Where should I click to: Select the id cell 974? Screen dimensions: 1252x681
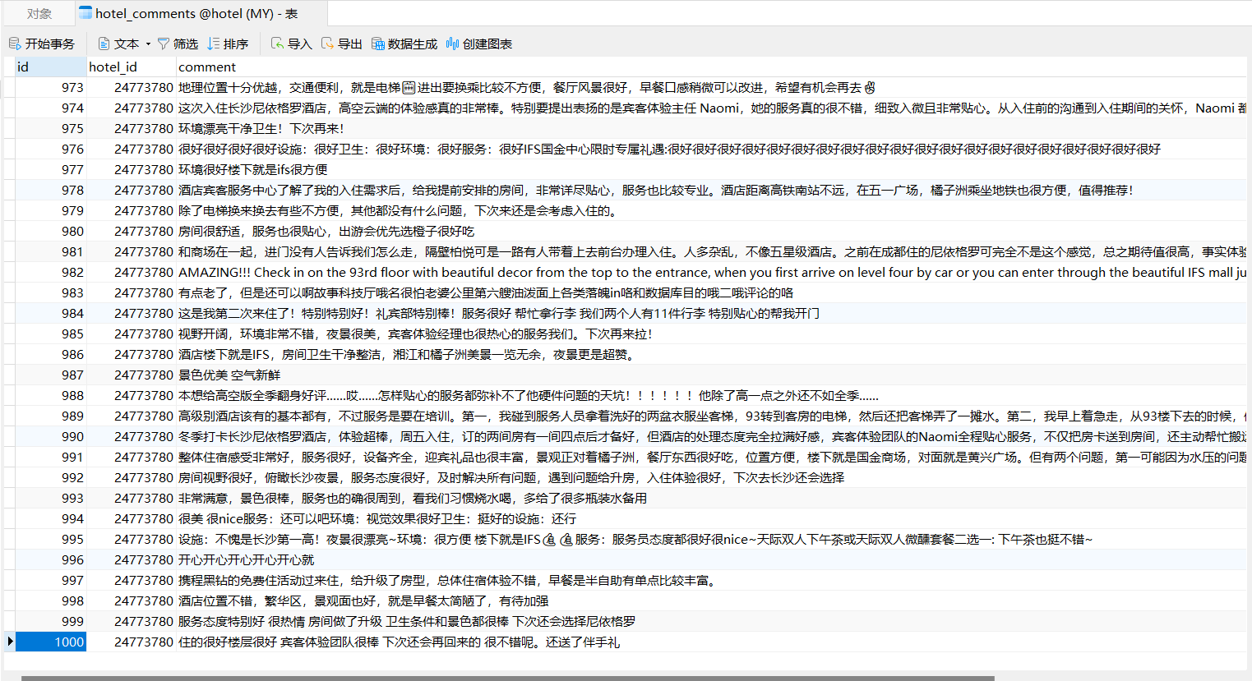click(x=51, y=108)
